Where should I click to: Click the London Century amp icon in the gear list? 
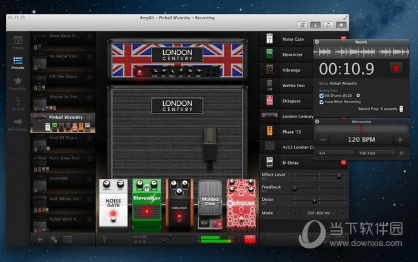tap(270, 116)
